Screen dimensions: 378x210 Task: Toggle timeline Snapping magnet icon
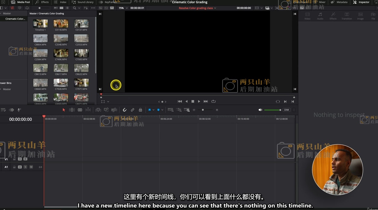pos(125,110)
